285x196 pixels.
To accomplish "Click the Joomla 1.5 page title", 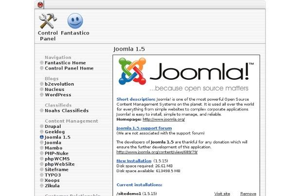I will coord(129,49).
